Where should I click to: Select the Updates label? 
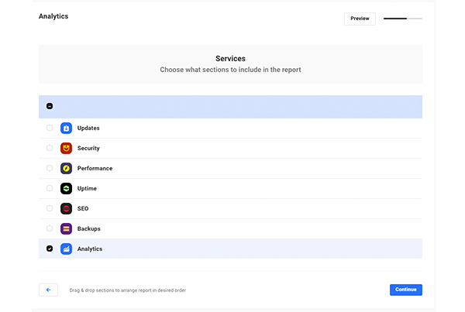[x=88, y=128]
